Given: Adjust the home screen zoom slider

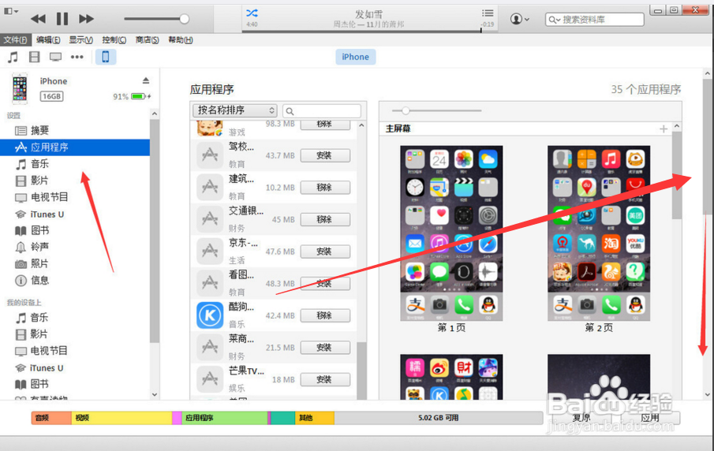Looking at the screenshot, I should tap(436, 110).
